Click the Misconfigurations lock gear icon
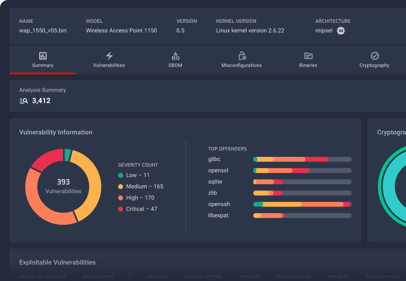406x281 pixels. click(242, 56)
